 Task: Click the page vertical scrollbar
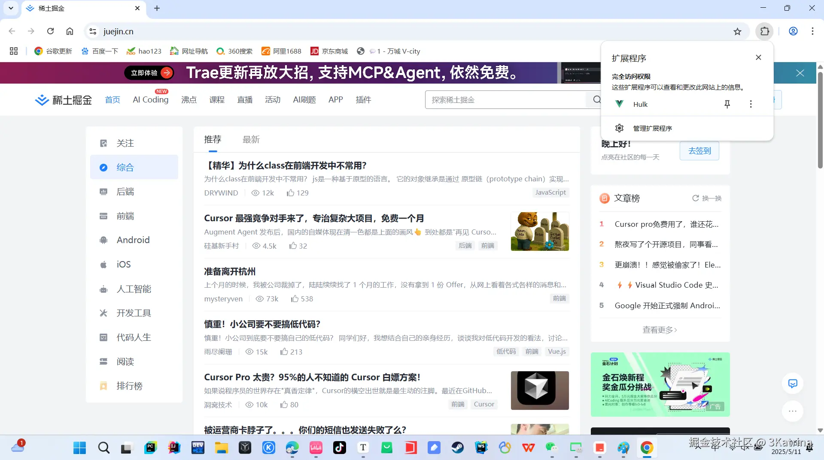(820, 120)
